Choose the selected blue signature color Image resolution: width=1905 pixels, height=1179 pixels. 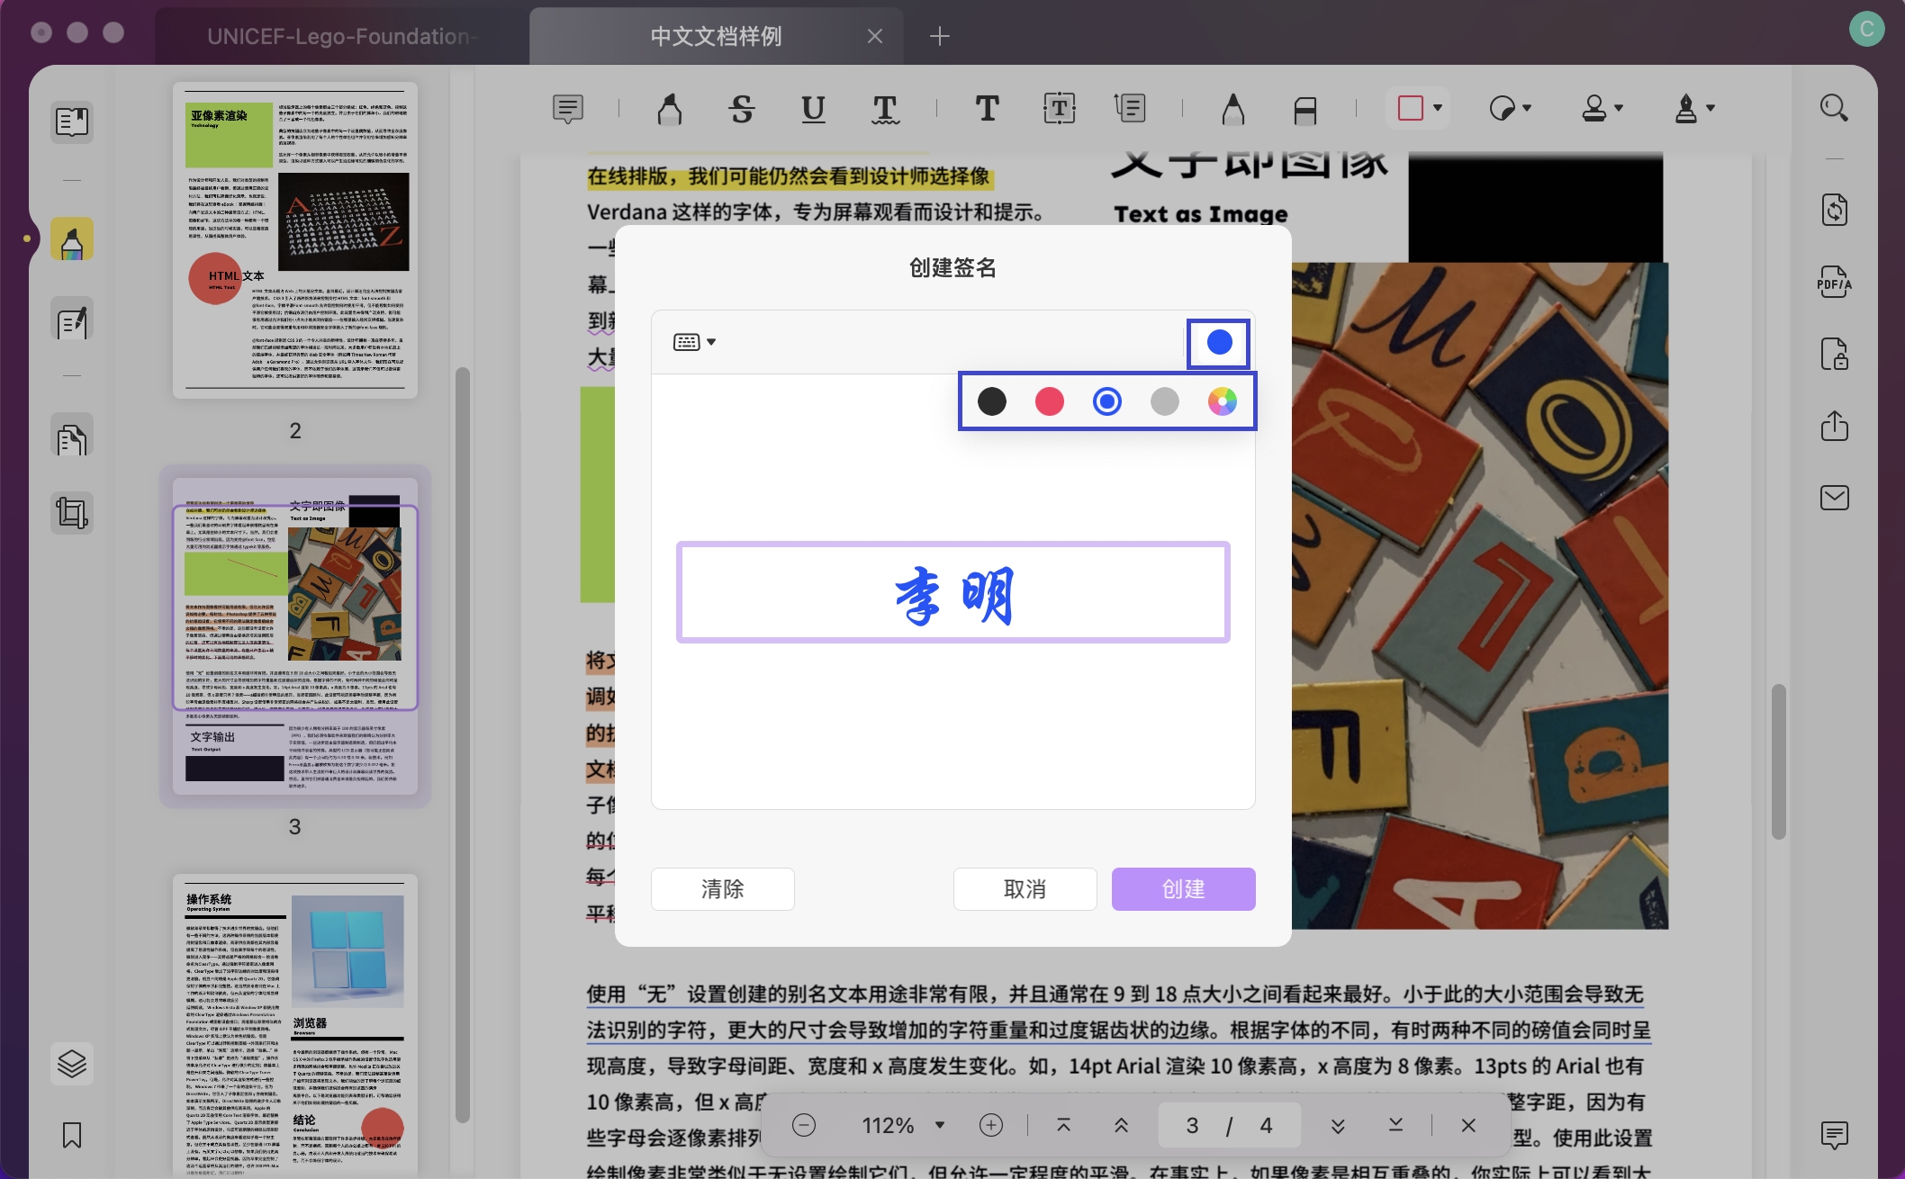1106,401
